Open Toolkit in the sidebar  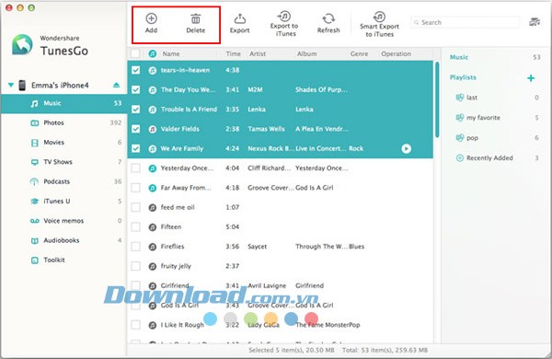point(63,260)
